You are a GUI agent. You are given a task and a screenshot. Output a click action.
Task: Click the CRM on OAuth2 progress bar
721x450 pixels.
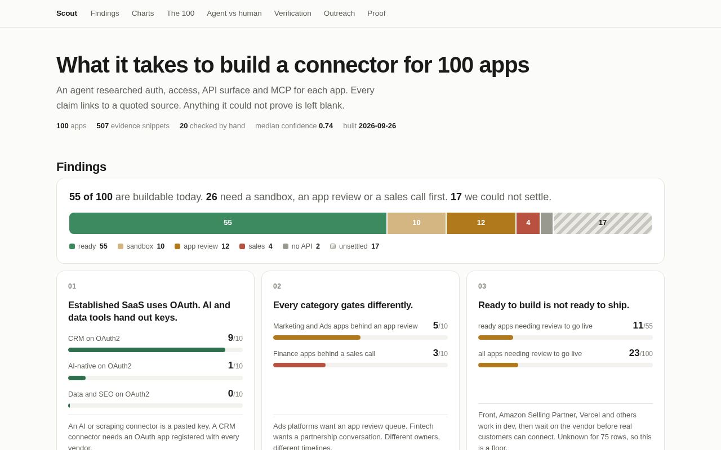pyautogui.click(x=155, y=350)
